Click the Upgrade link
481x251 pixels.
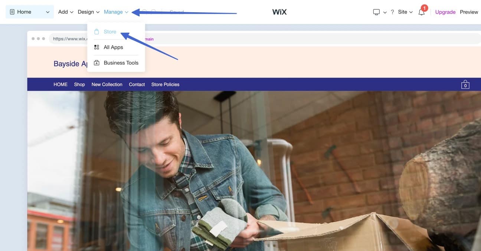445,11
